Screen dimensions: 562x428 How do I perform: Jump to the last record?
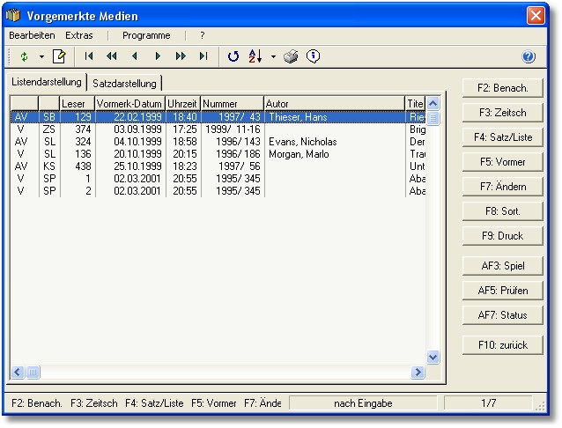click(x=203, y=56)
